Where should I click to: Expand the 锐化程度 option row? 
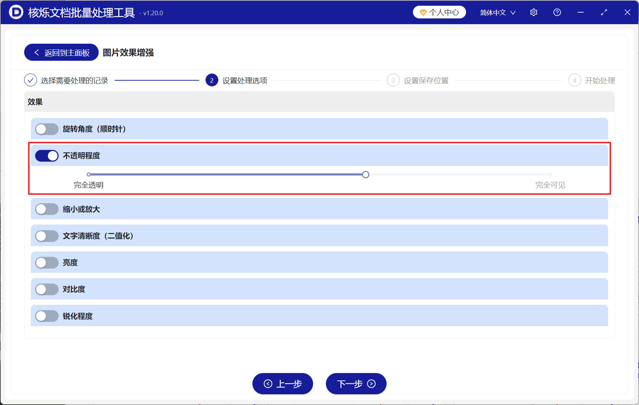click(x=47, y=316)
